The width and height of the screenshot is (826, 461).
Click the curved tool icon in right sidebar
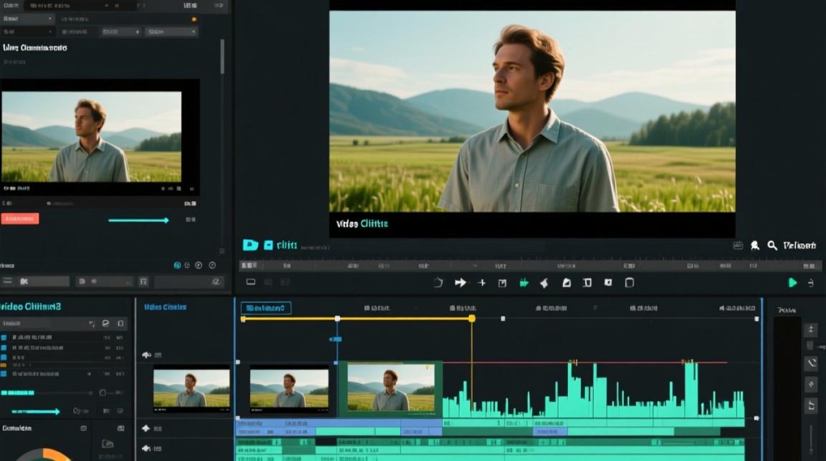point(811,363)
